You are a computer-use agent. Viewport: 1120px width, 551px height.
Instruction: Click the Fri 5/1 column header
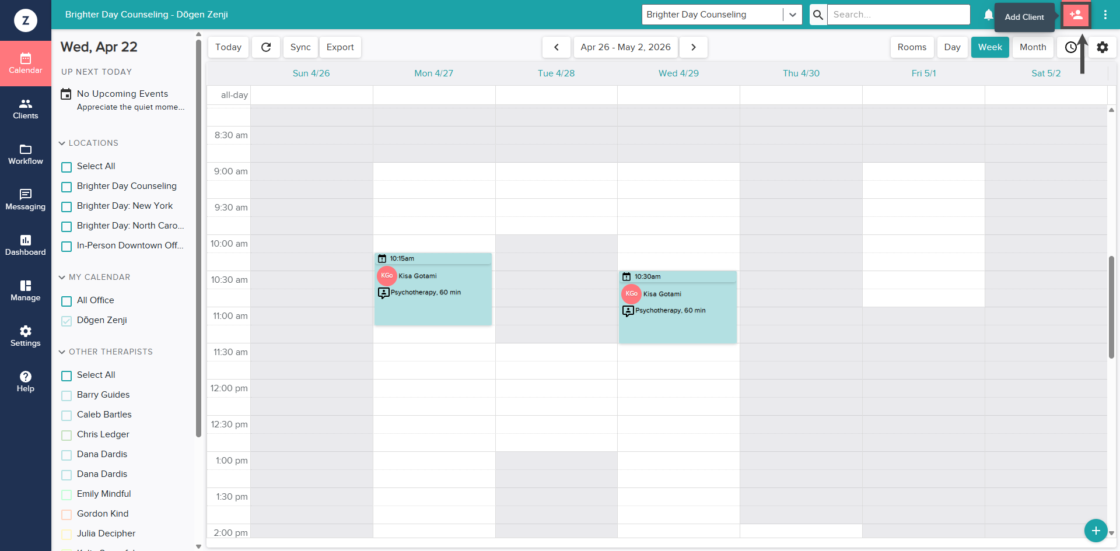click(923, 73)
